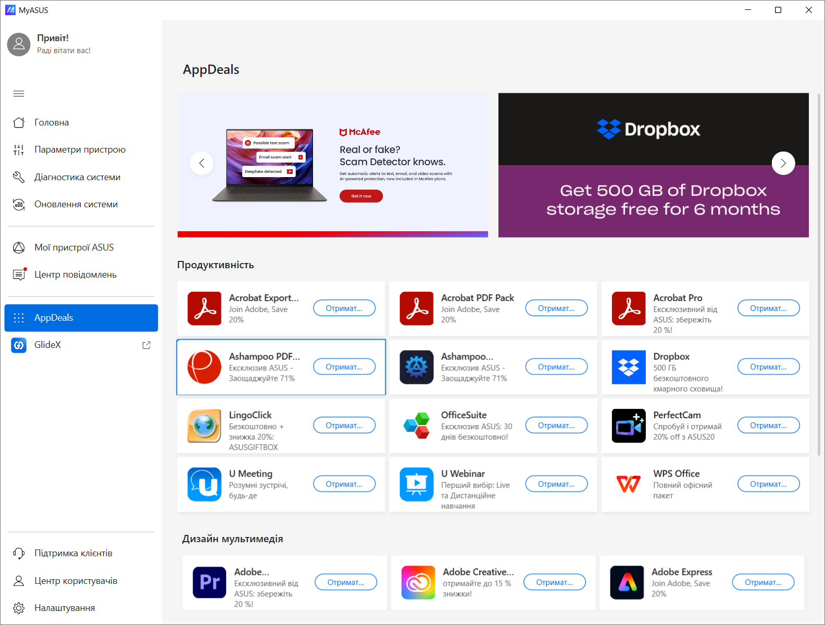Get the Acrobat PDF Pack deal
Image resolution: width=825 pixels, height=625 pixels.
coord(556,308)
